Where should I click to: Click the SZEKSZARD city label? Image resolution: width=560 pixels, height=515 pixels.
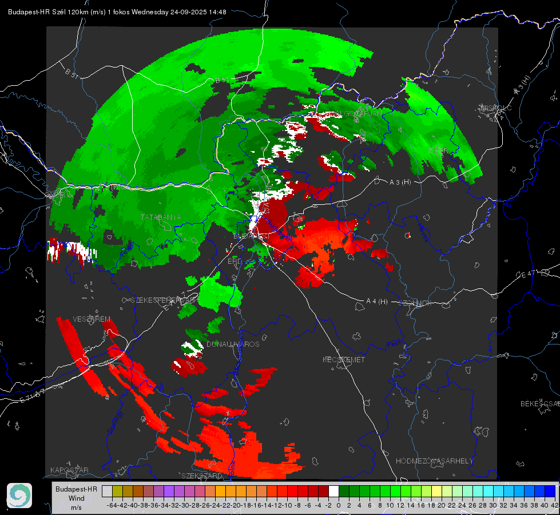[202, 476]
